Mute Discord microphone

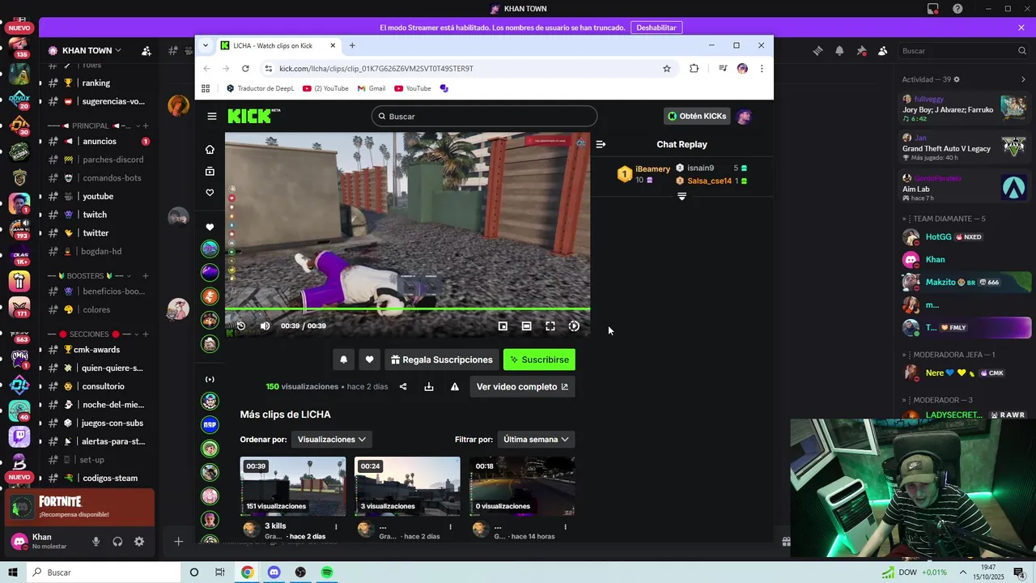[96, 542]
